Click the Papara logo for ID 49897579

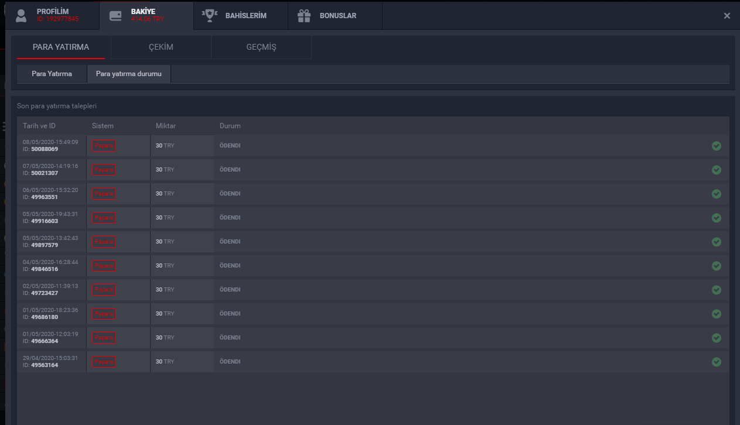pyautogui.click(x=104, y=242)
